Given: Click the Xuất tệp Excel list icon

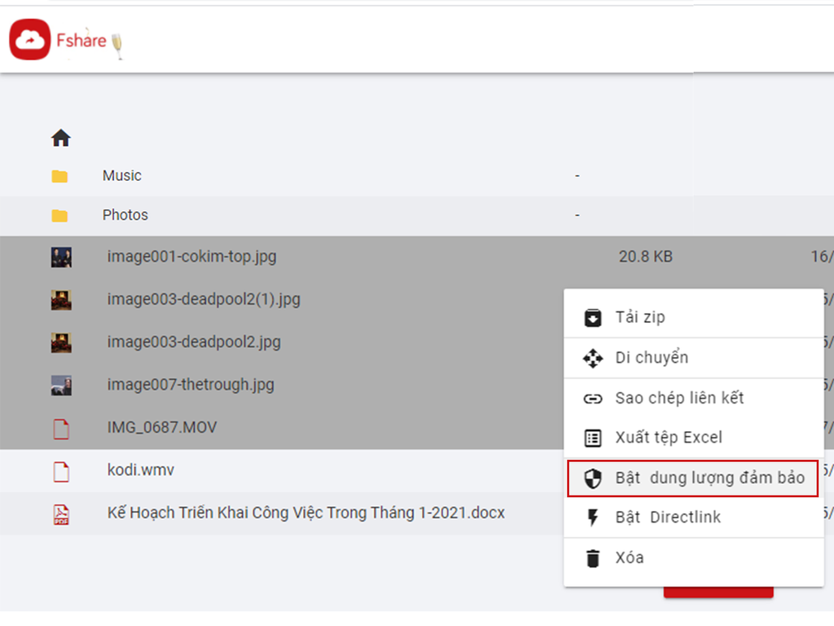Looking at the screenshot, I should click(x=593, y=439).
